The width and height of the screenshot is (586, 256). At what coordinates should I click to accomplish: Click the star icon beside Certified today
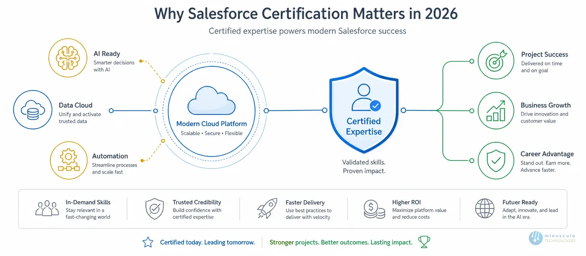point(148,242)
